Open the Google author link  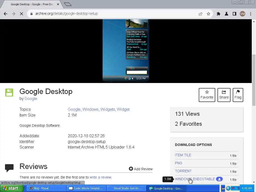coord(31,98)
